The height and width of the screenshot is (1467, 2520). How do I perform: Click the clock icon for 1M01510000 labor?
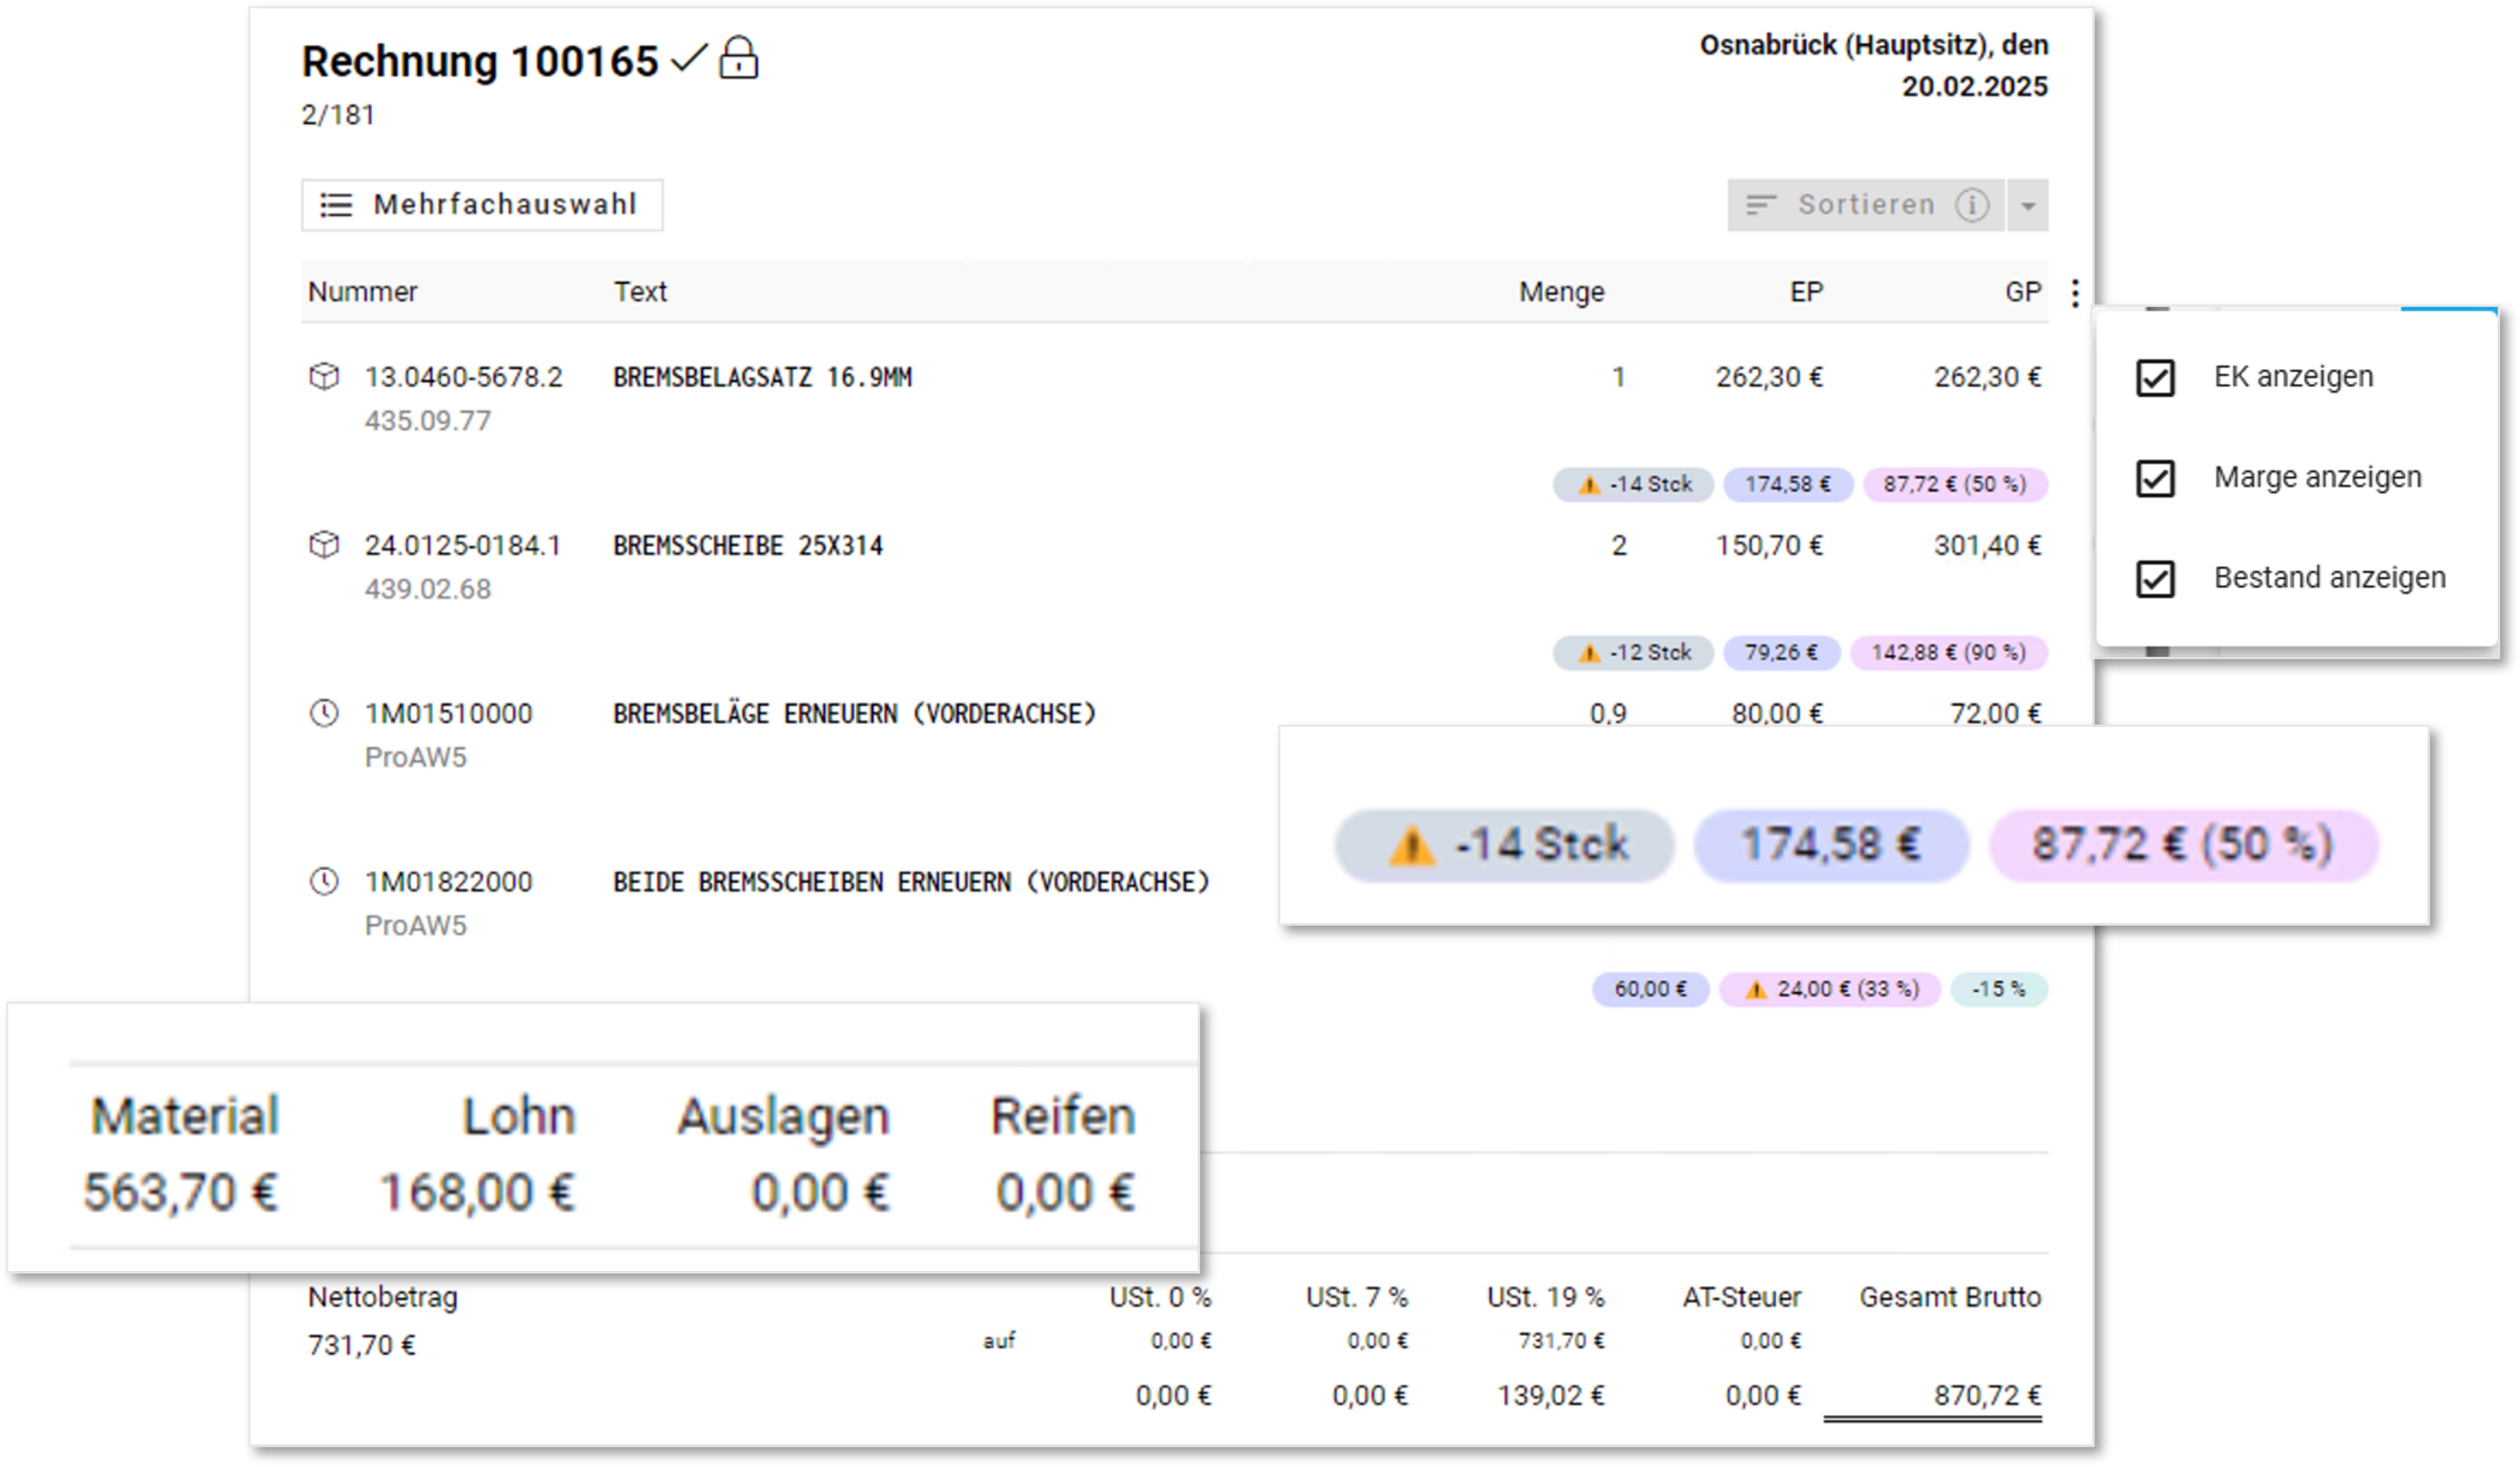324,714
